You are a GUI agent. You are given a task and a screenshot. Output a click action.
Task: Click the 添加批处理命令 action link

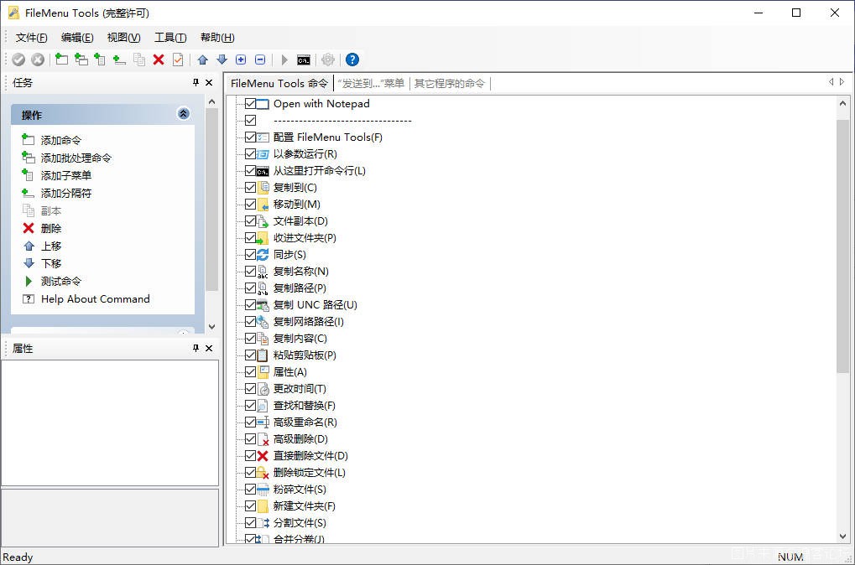tap(76, 158)
